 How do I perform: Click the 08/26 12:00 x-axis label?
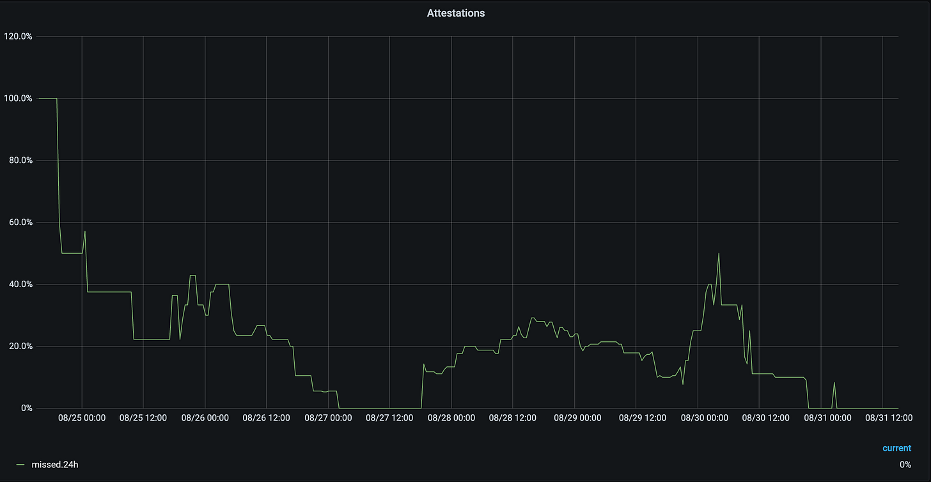pos(267,418)
